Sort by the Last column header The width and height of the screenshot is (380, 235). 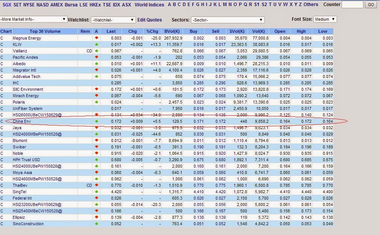[x=111, y=31]
